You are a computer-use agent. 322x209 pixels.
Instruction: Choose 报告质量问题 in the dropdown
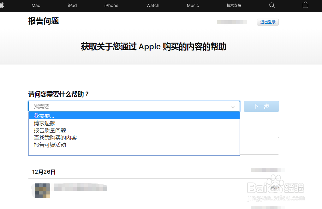point(50,130)
